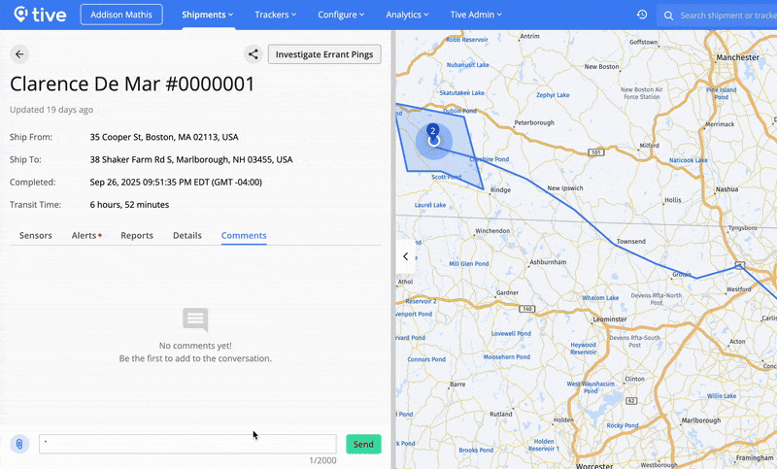Click the Updated 19 days ago text
Viewport: 777px width, 469px height.
point(51,110)
